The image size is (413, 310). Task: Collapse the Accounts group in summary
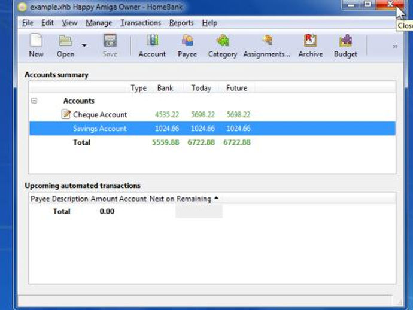pyautogui.click(x=34, y=101)
